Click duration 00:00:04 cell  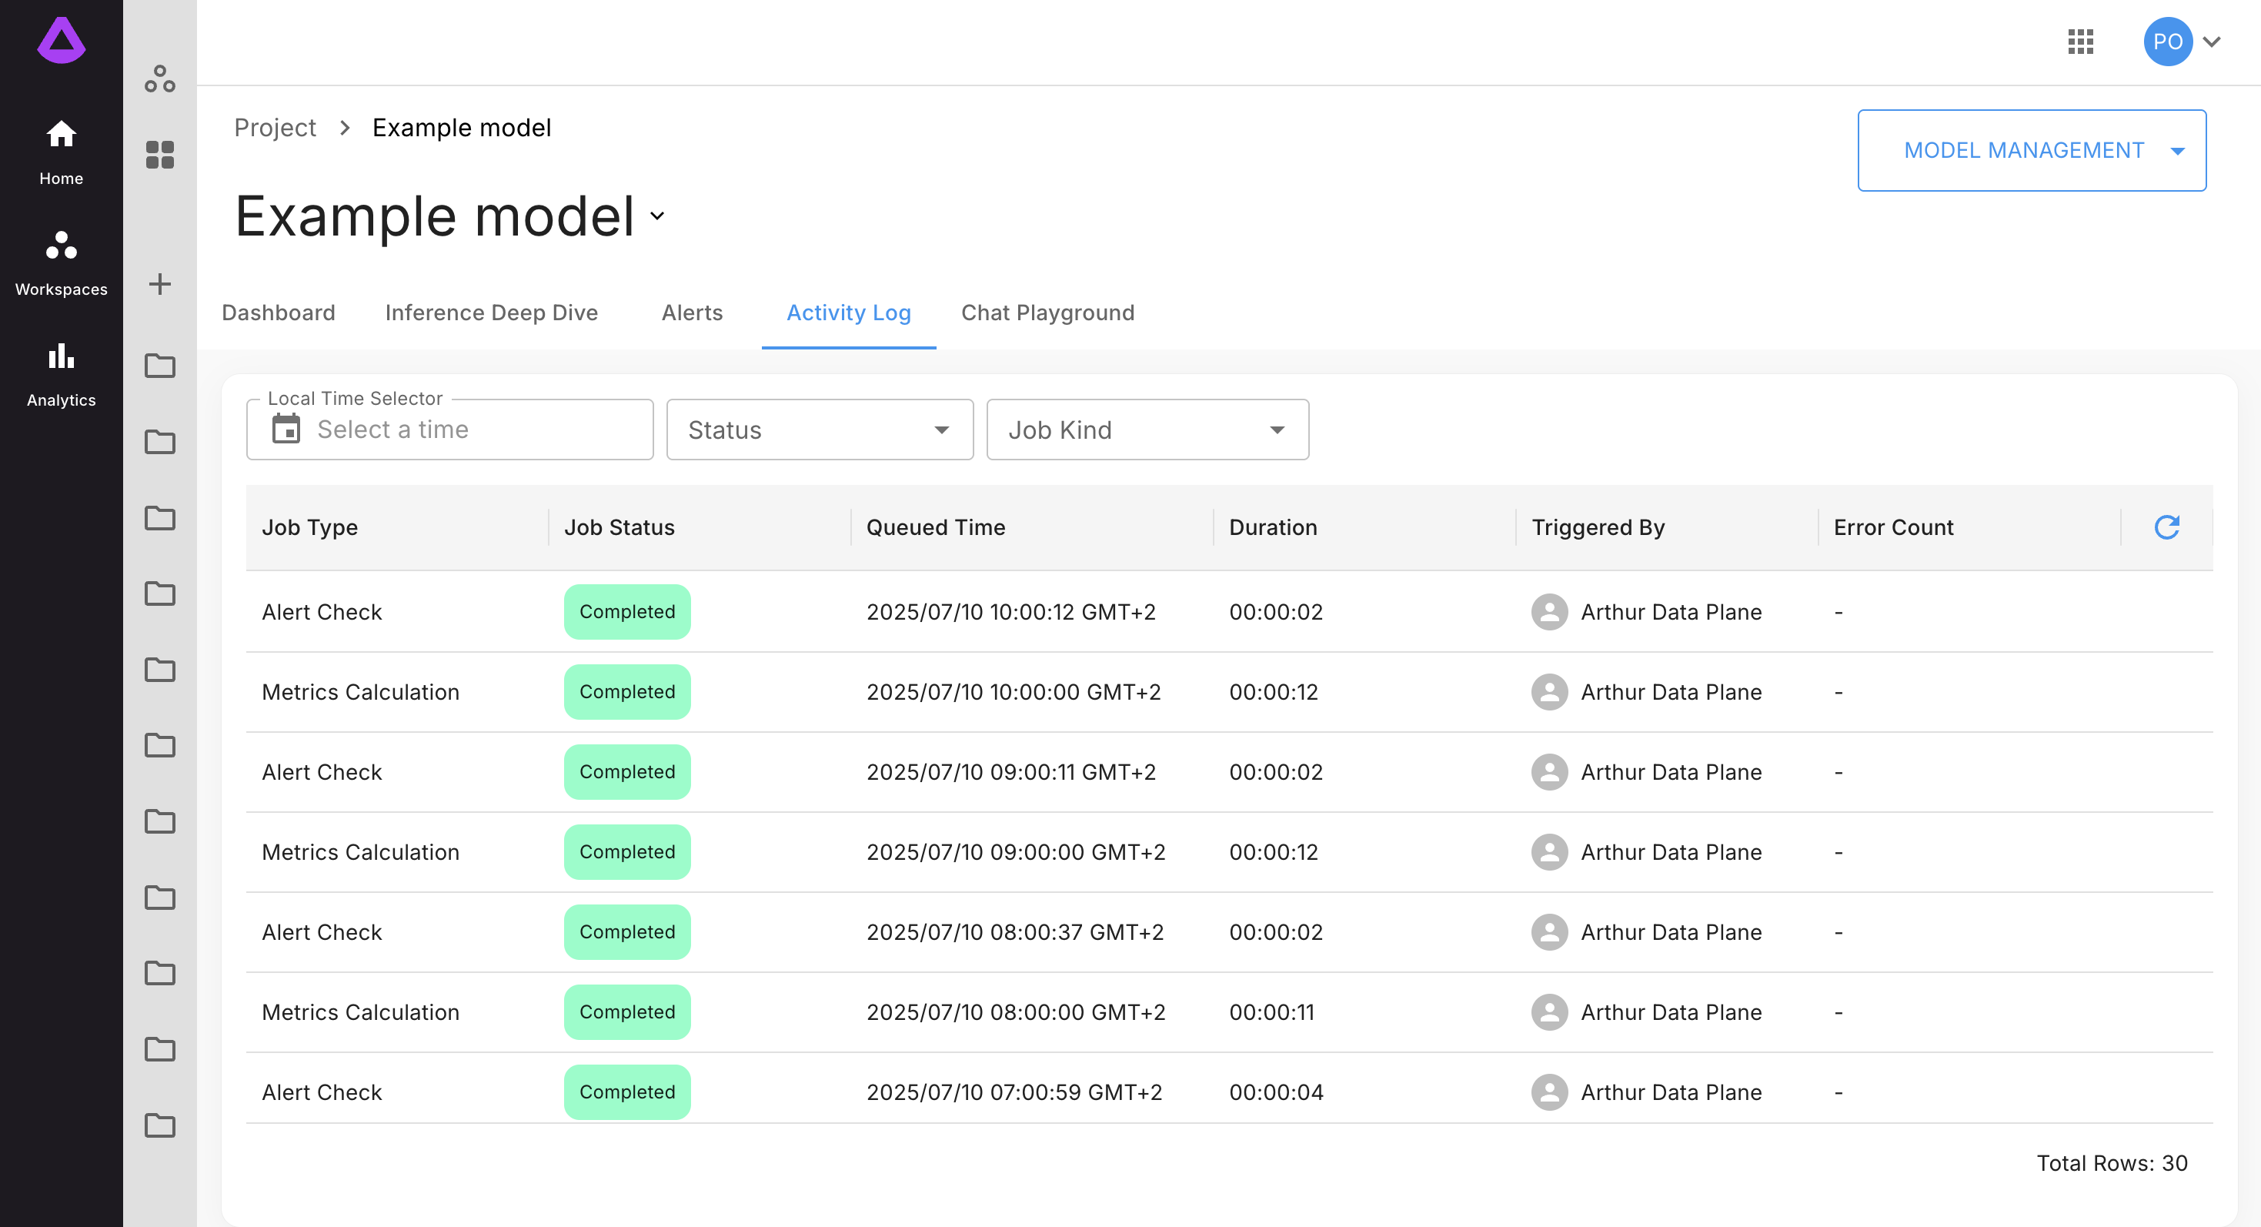(x=1276, y=1092)
